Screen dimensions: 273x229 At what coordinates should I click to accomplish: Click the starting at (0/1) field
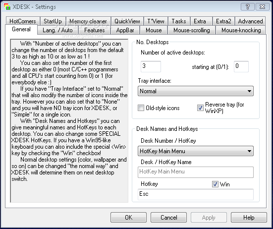[241, 66]
